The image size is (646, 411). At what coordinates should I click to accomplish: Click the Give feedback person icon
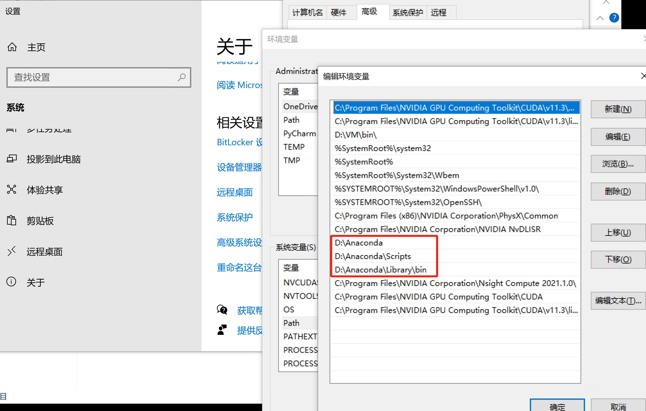[x=222, y=330]
